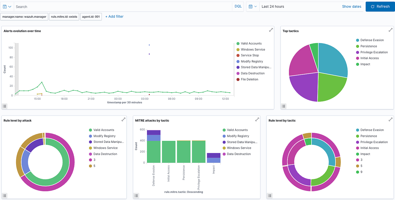Toggle legend in Top tactics panel
This screenshot has width=395, height=200.
[284, 106]
